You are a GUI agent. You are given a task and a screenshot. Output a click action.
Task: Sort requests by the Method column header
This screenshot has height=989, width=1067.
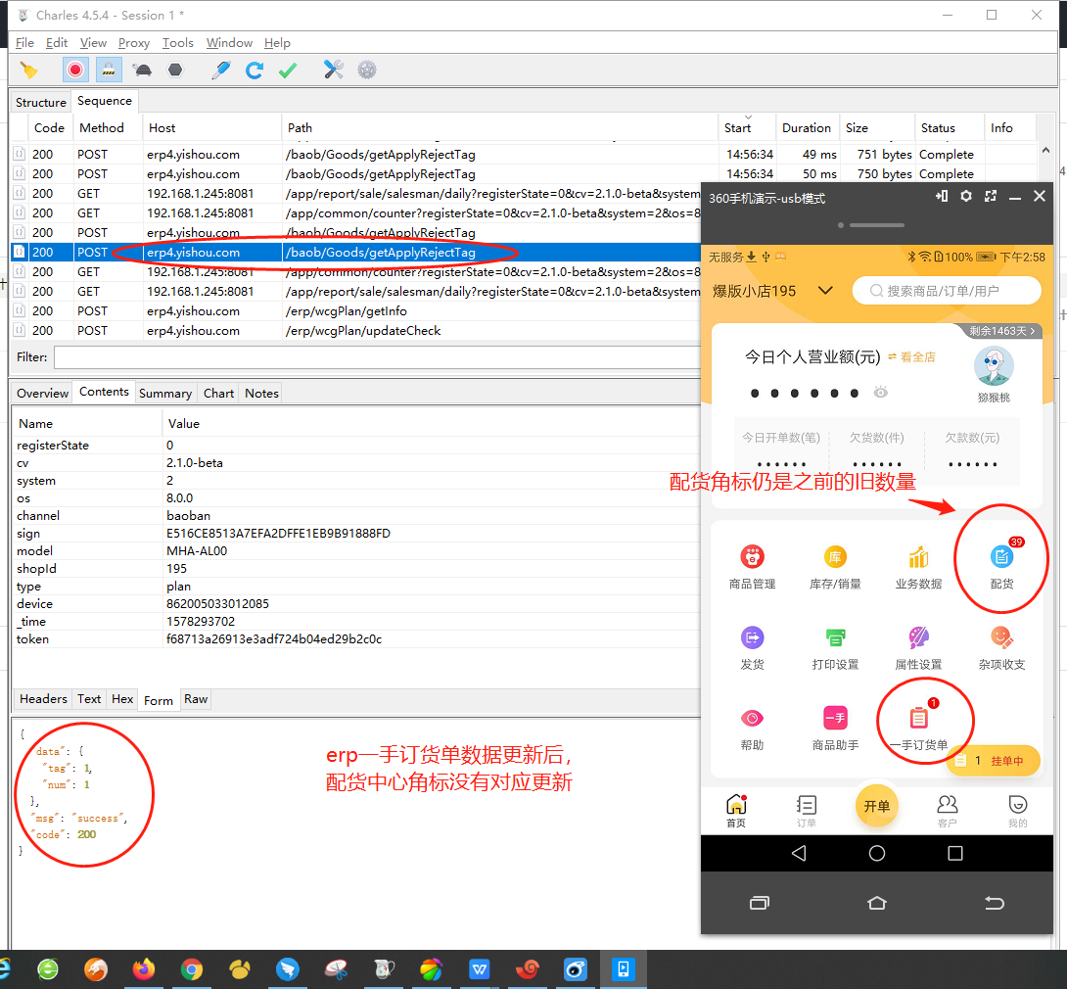(108, 128)
